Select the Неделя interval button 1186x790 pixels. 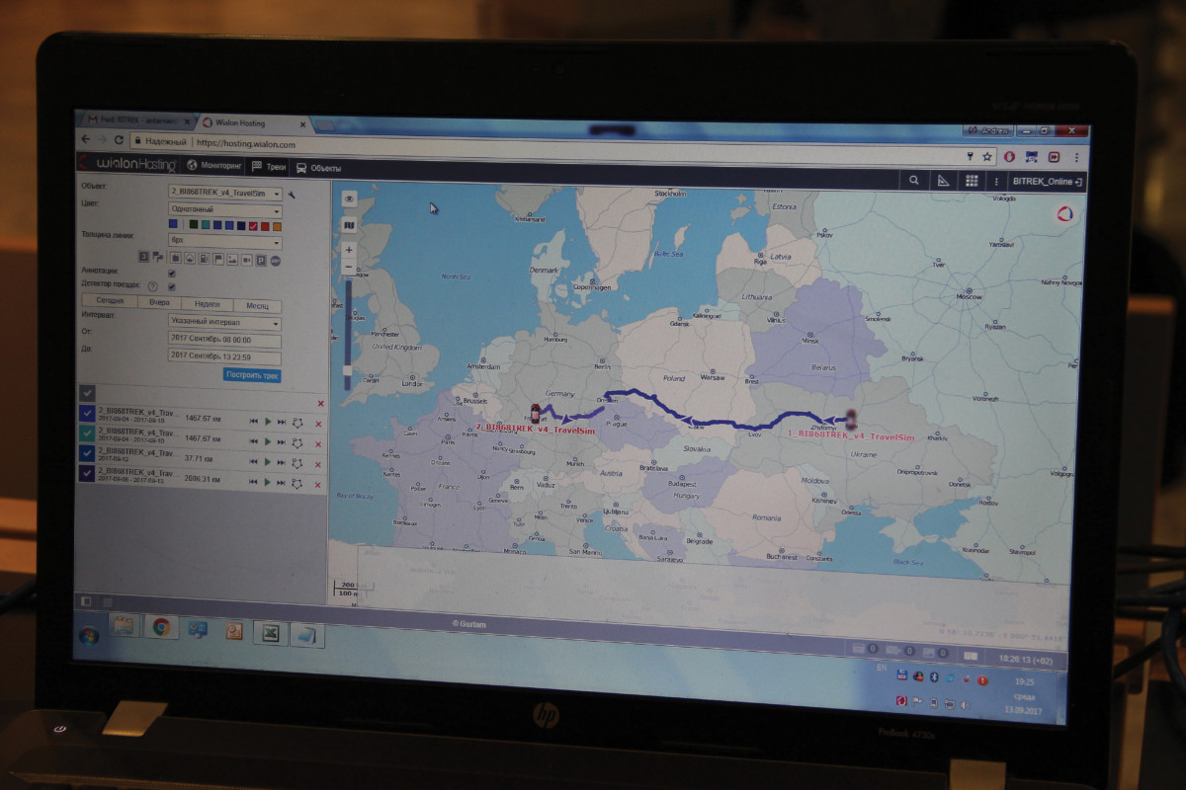point(208,305)
